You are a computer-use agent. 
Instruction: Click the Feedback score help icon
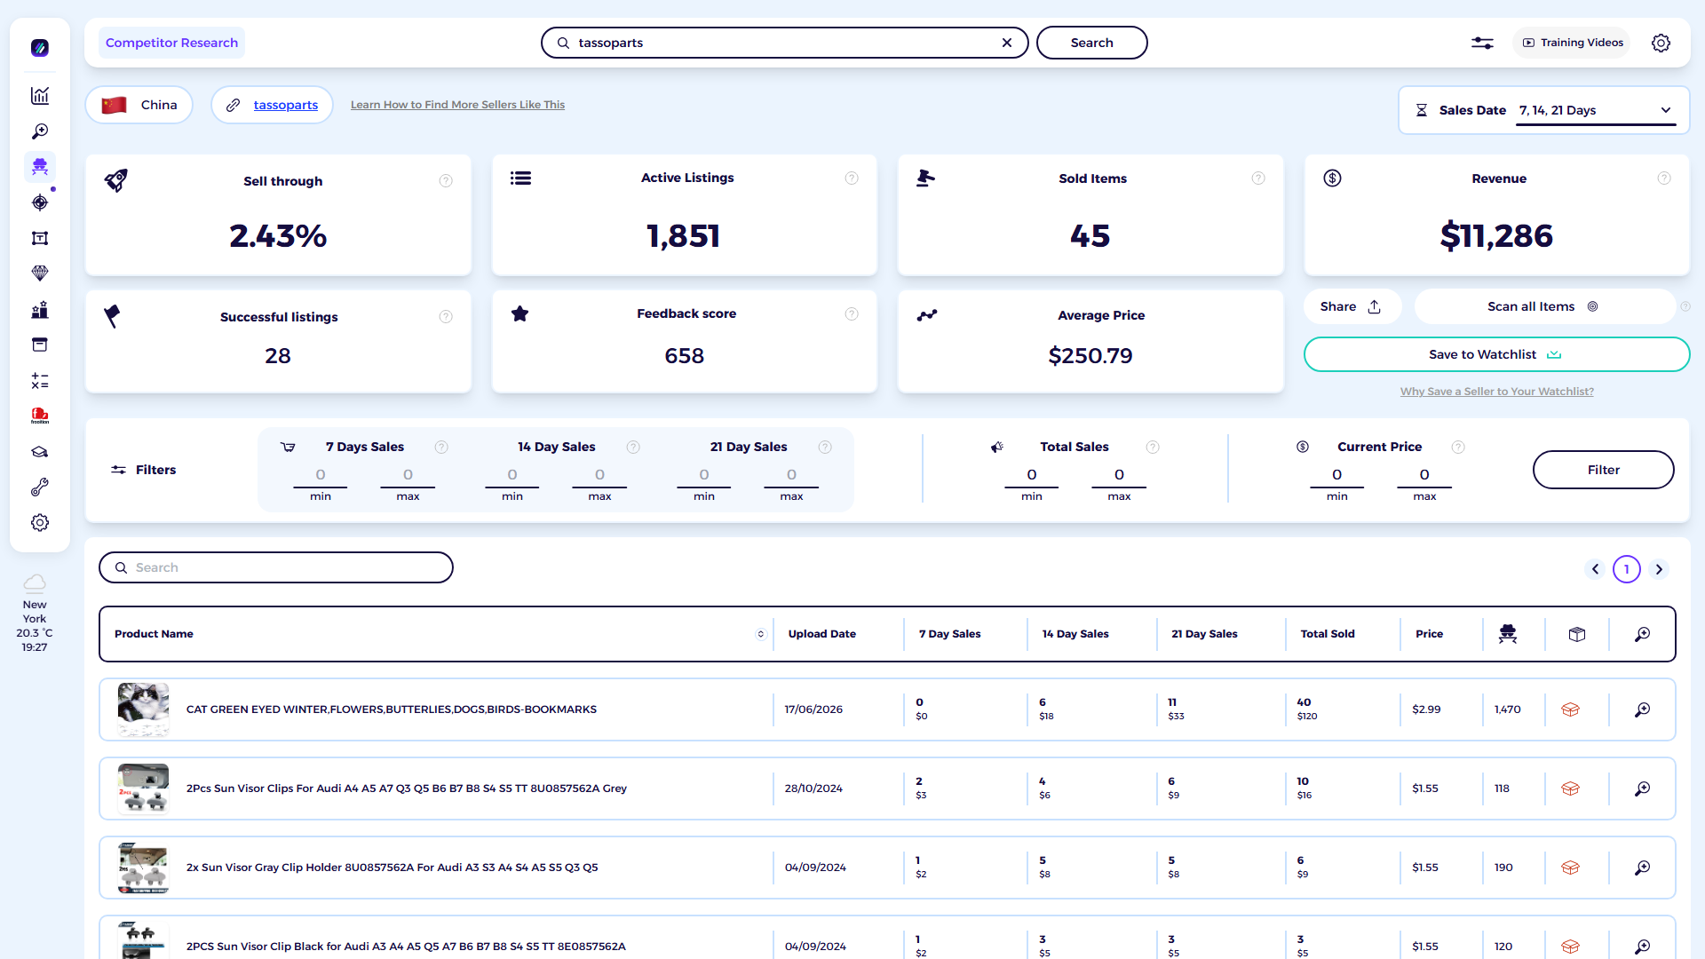click(852, 313)
